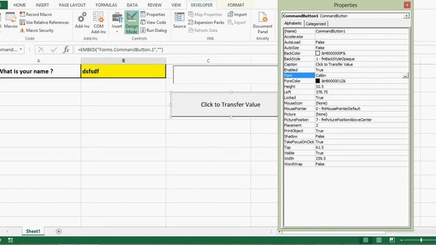Select the Visible property row
The height and width of the screenshot is (245, 436).
(x=346, y=152)
